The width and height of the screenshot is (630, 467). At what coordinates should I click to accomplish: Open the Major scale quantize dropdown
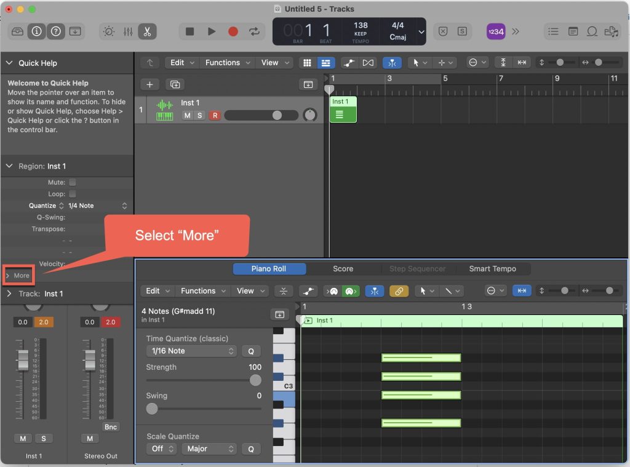coord(209,449)
